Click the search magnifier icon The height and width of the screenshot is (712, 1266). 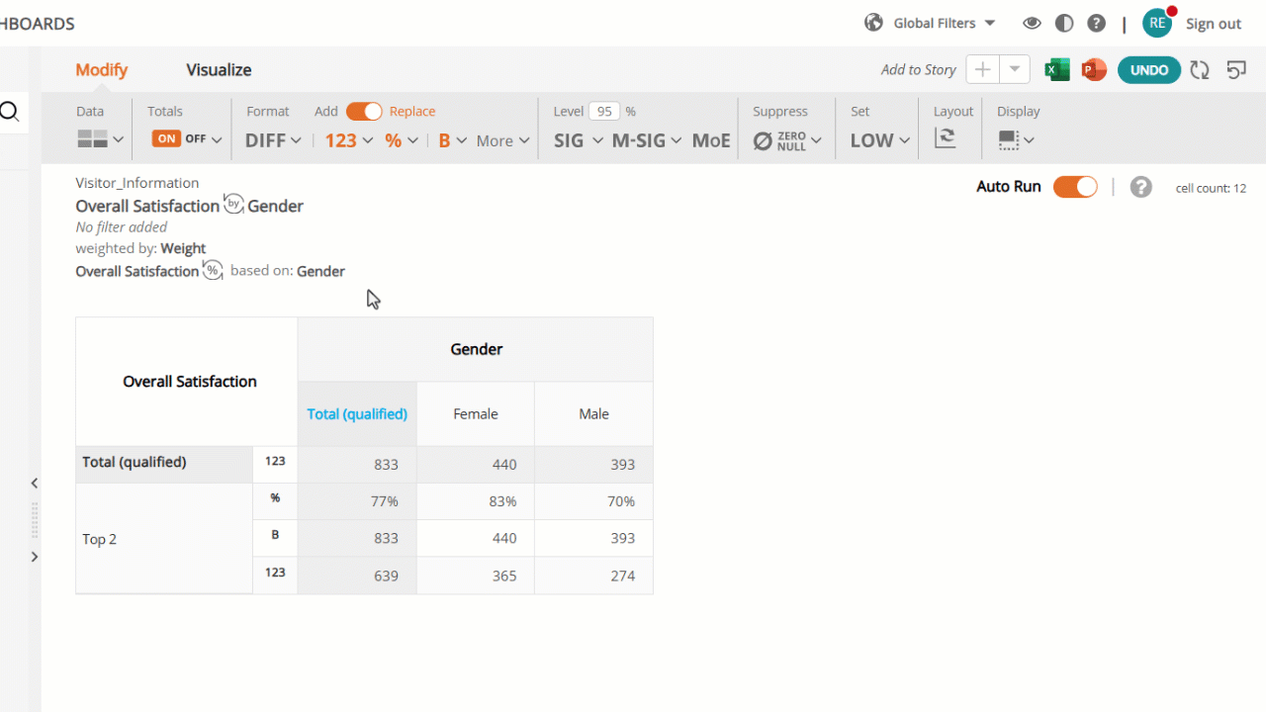coord(10,112)
